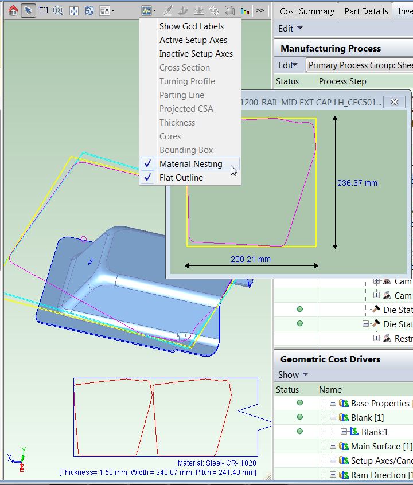Image resolution: width=413 pixels, height=485 pixels.
Task: Expand the Main Surface [1] node
Action: (x=333, y=446)
